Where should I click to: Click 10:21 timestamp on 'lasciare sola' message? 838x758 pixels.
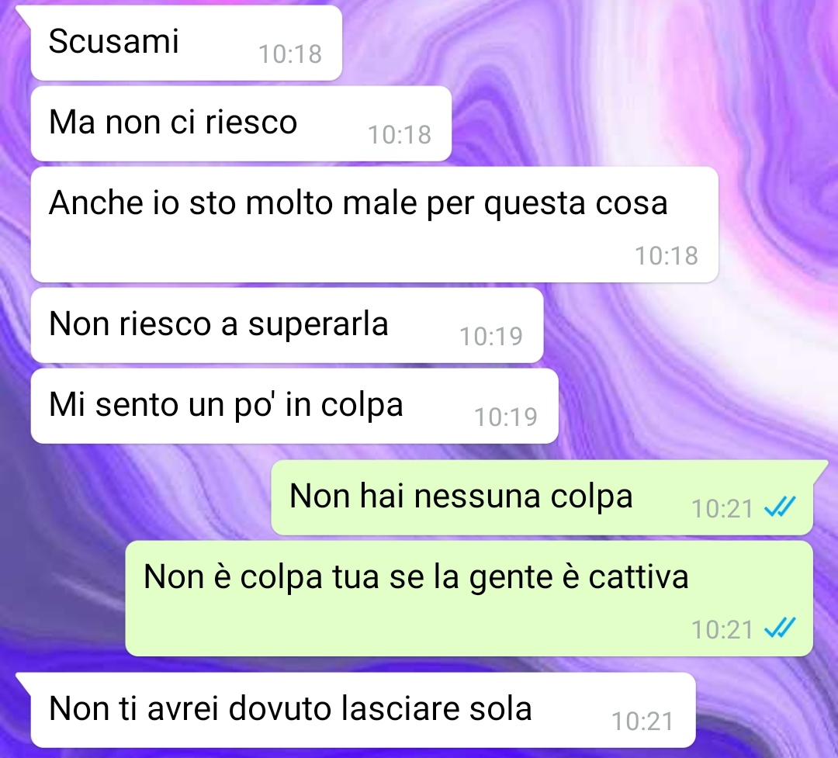(643, 721)
